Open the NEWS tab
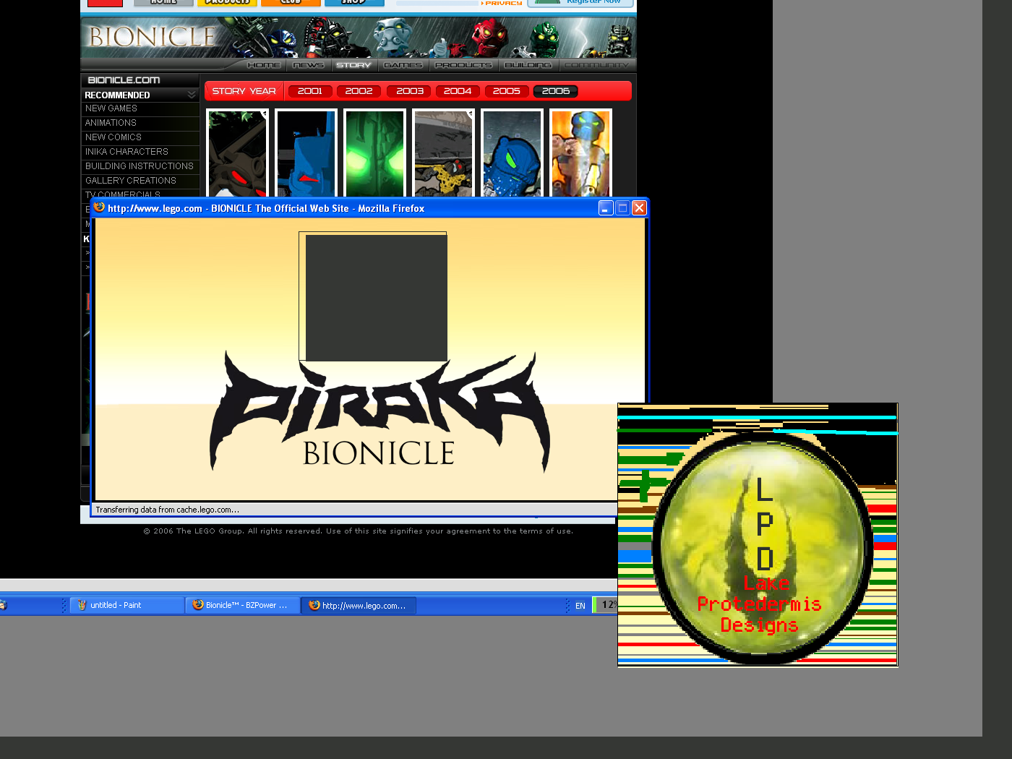The width and height of the screenshot is (1012, 759). [309, 65]
